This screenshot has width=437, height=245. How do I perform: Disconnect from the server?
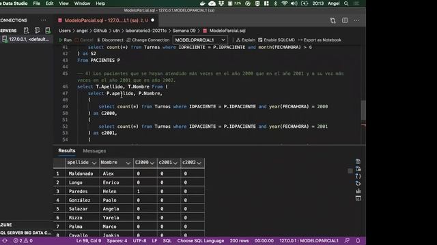(110, 40)
